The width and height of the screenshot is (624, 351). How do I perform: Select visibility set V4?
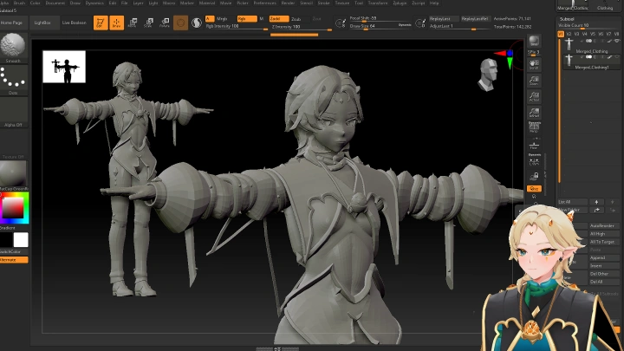click(x=585, y=34)
